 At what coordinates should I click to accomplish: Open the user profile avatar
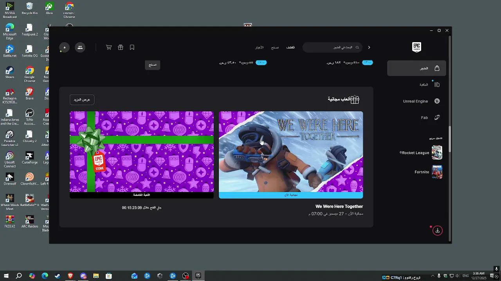tap(64, 47)
